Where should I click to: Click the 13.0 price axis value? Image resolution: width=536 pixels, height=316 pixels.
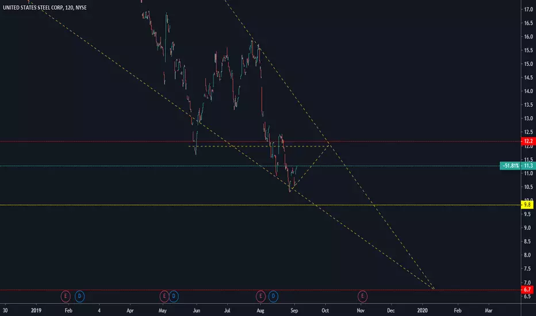[529, 118]
